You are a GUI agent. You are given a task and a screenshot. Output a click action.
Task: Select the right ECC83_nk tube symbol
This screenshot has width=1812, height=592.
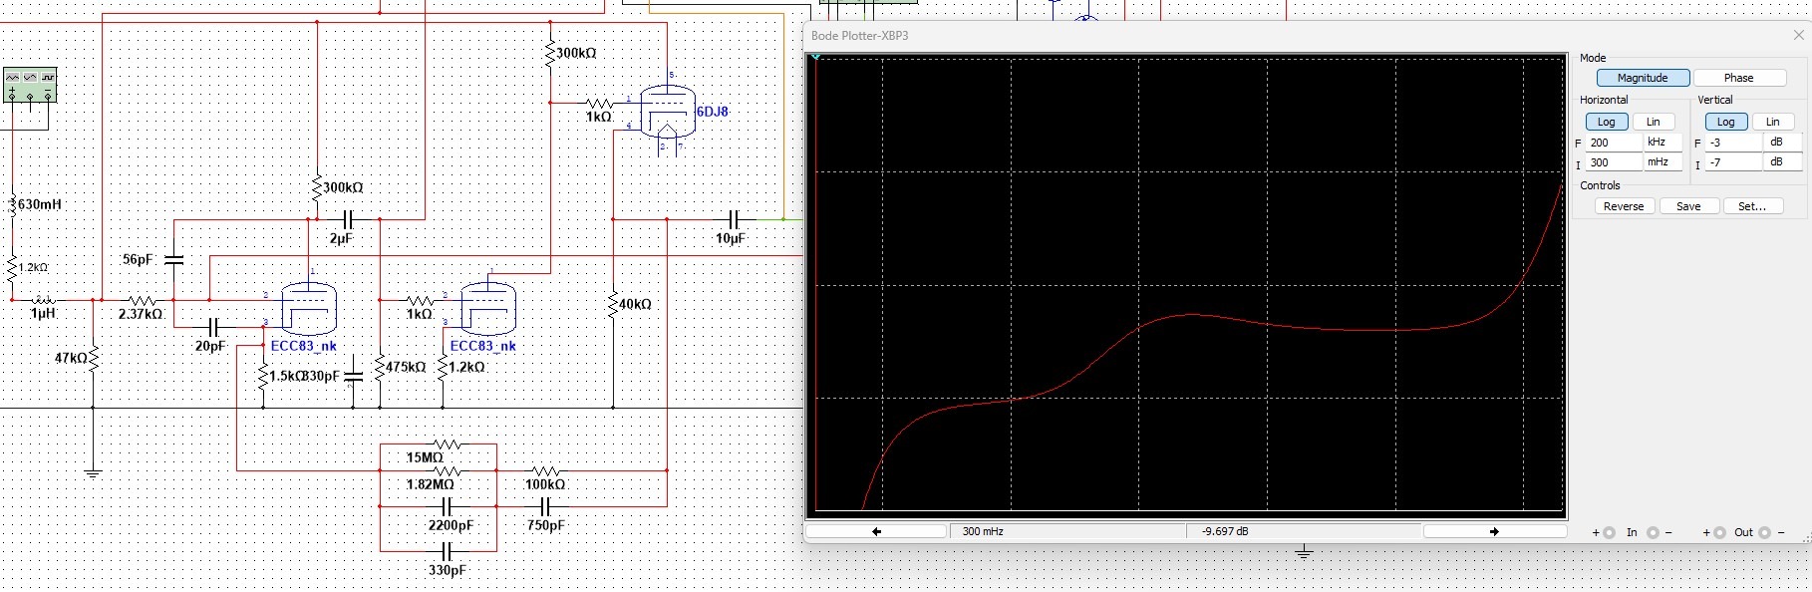488,308
